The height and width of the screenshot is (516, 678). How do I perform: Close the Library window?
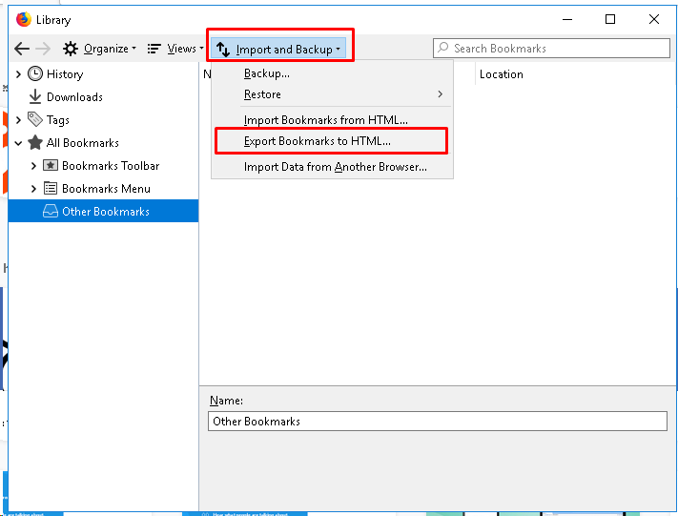tap(654, 19)
